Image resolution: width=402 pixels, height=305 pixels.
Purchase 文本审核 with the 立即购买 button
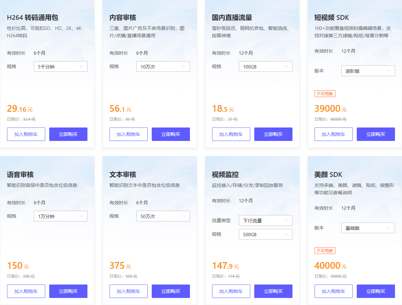(171, 291)
